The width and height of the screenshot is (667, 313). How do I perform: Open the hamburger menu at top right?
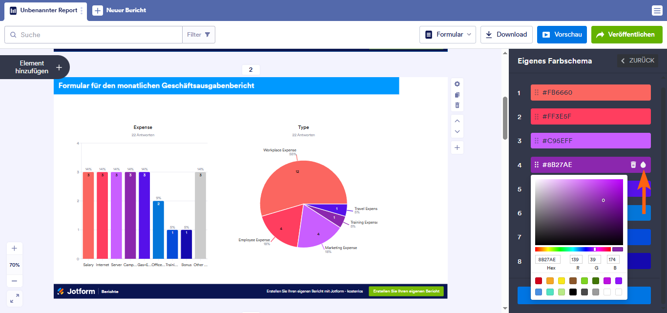(x=657, y=11)
